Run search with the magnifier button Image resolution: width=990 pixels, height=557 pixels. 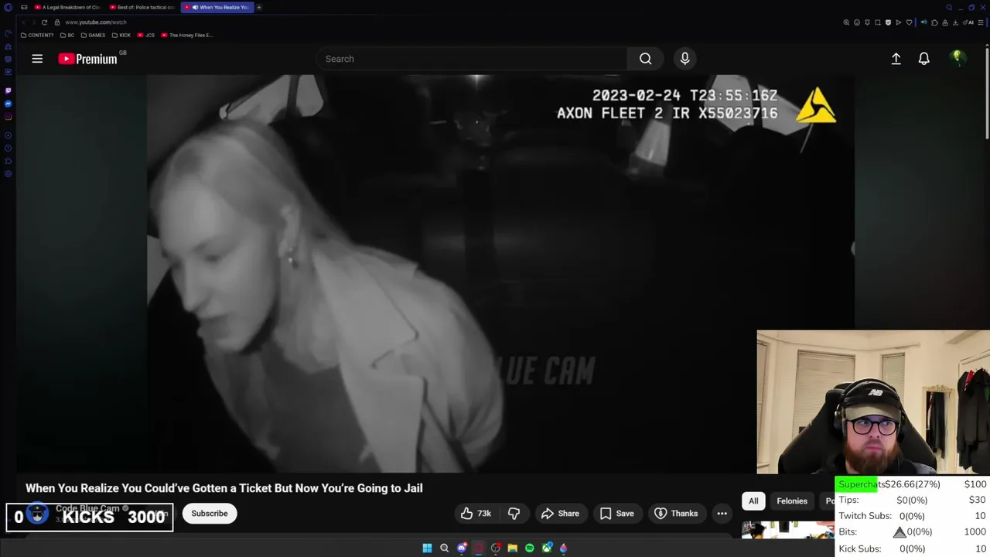[x=645, y=59]
